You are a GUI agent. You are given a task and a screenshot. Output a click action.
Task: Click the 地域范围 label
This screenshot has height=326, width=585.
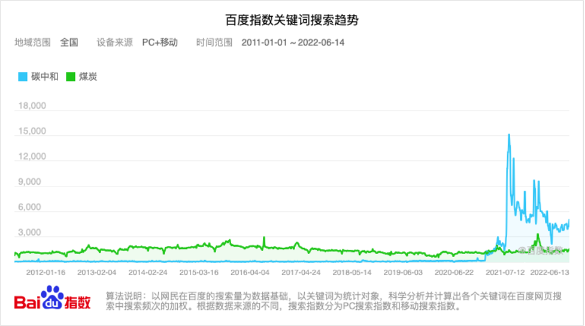32,42
